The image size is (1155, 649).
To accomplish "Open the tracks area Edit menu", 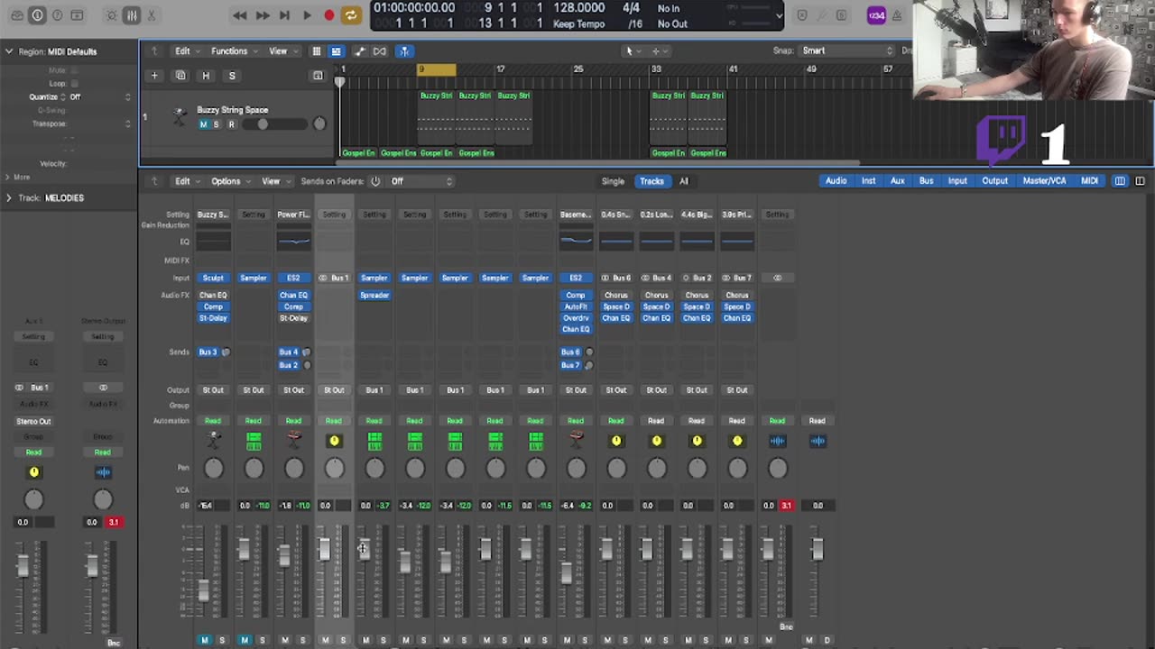I will pyautogui.click(x=187, y=51).
